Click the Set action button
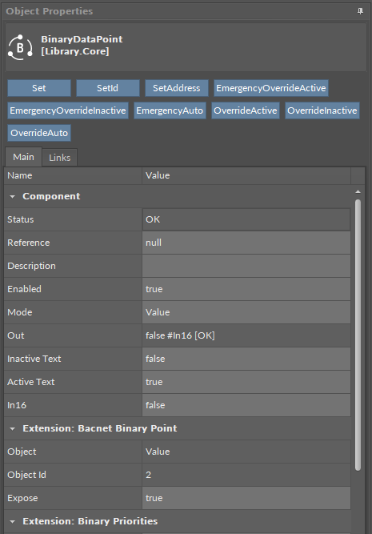Viewport: 372px width, 534px height. click(x=39, y=88)
